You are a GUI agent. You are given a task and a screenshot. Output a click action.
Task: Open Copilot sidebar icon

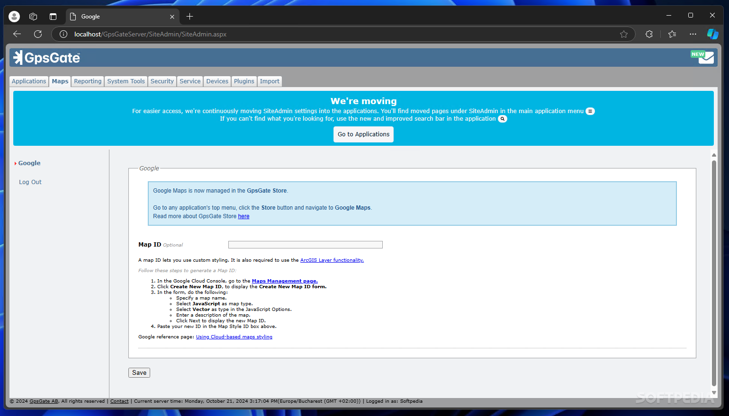click(x=712, y=34)
